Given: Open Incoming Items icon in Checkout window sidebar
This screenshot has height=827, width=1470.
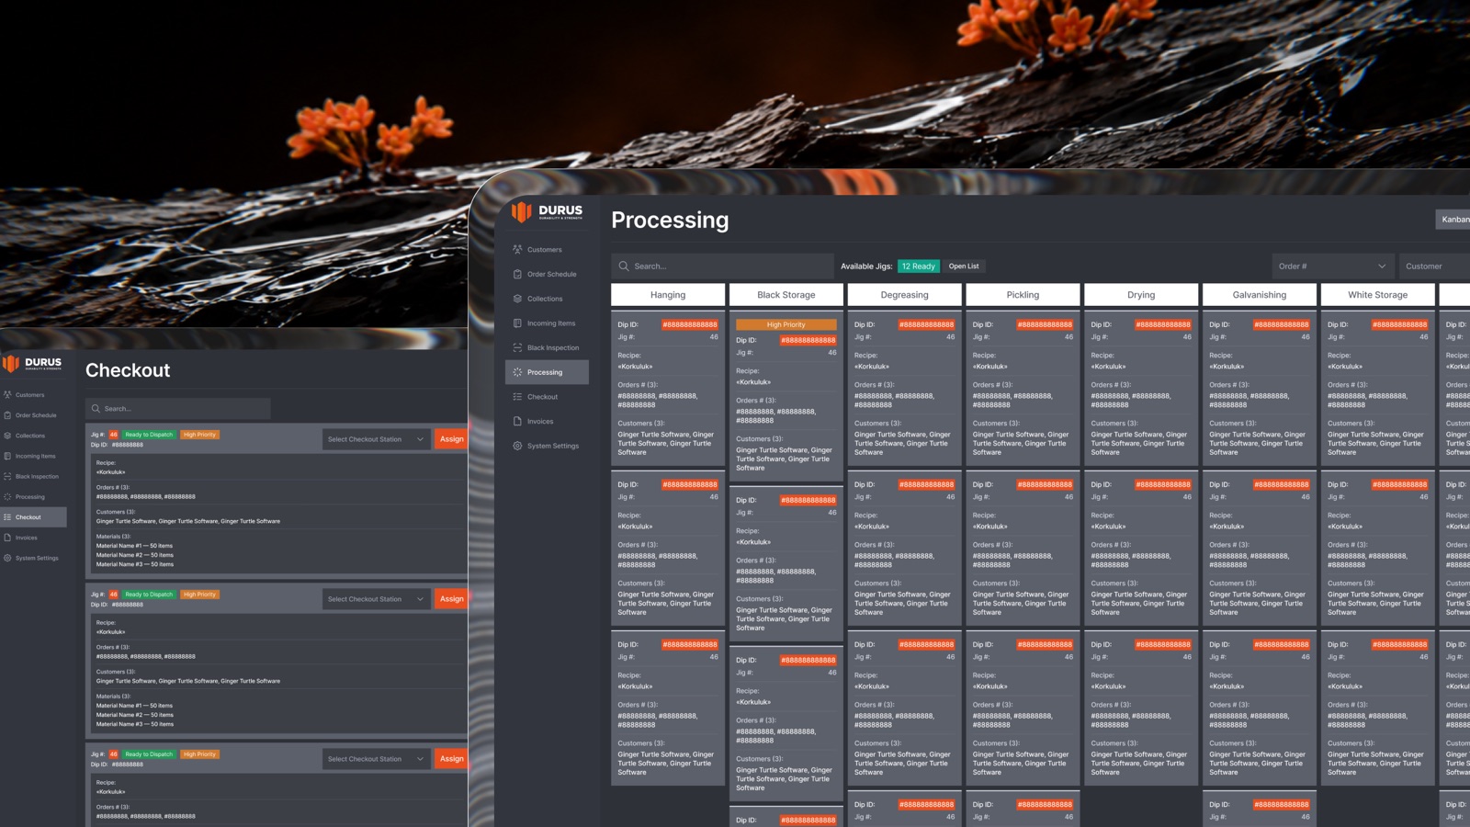Looking at the screenshot, I should [7, 456].
